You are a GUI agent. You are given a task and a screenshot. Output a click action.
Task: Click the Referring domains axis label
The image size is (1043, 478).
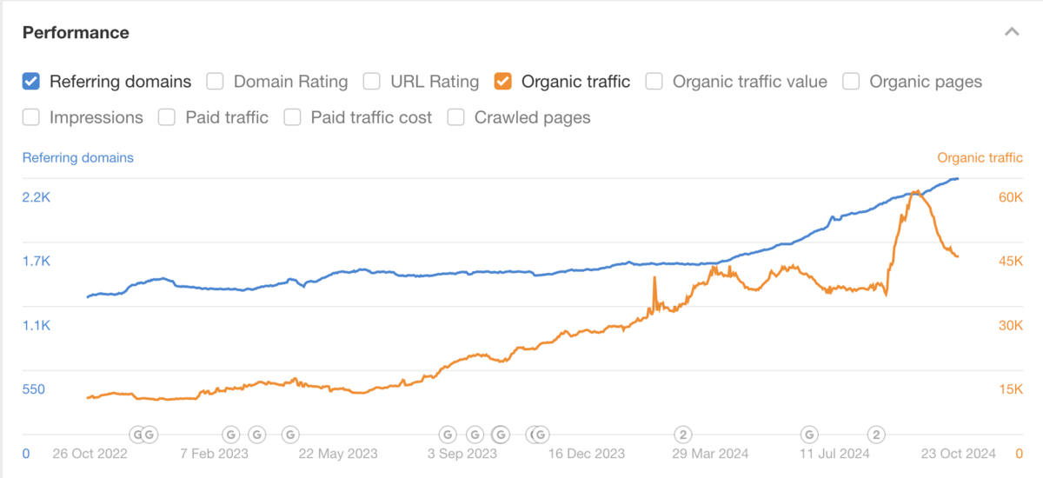(77, 157)
